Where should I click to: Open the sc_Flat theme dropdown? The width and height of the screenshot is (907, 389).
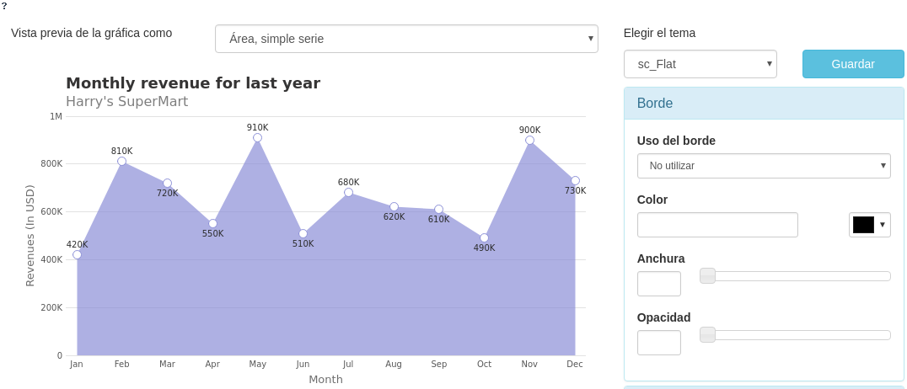(700, 64)
